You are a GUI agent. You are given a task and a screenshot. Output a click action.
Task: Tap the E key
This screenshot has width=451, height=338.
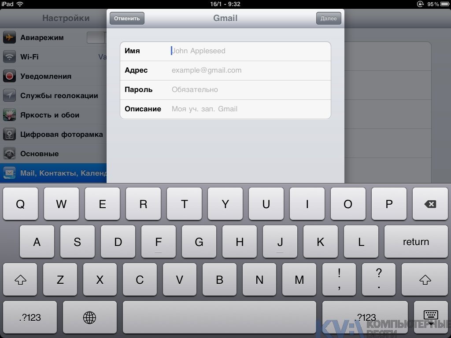[x=102, y=204]
